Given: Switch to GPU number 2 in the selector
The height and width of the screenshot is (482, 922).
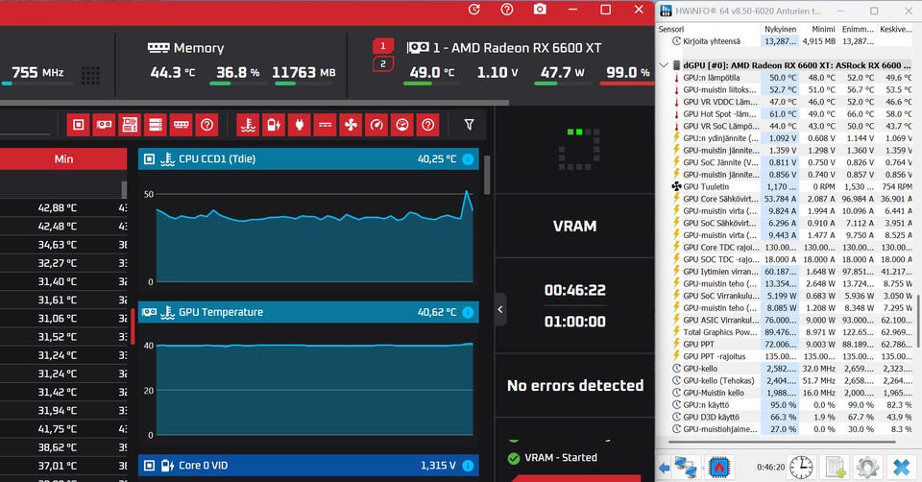Looking at the screenshot, I should pos(383,64).
